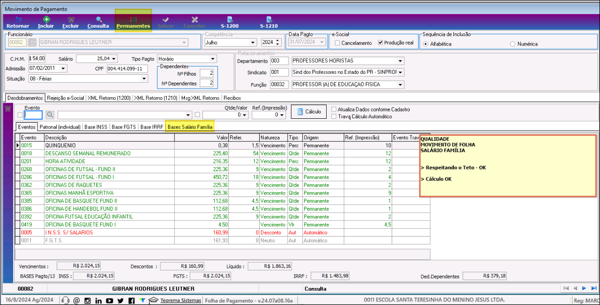Open the Base FGTS tab
Viewport: 600px width, 305px height.
(x=124, y=127)
